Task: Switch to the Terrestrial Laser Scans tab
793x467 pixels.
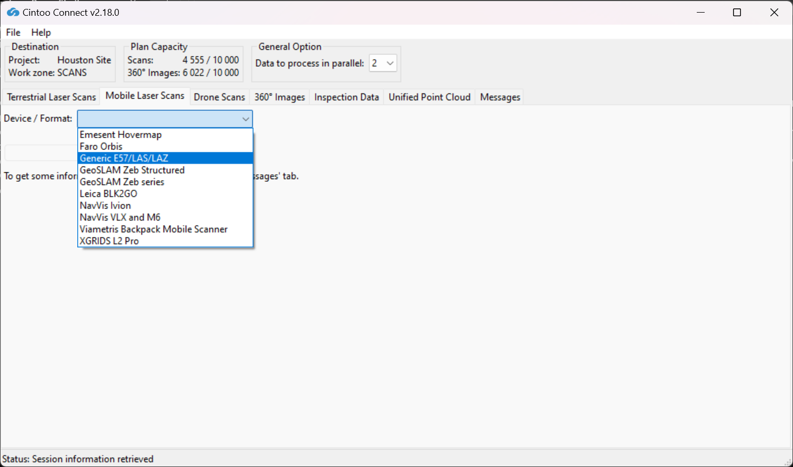Action: pyautogui.click(x=52, y=97)
